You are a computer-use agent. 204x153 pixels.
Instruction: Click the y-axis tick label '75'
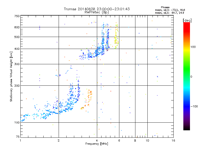[x=18, y=137]
